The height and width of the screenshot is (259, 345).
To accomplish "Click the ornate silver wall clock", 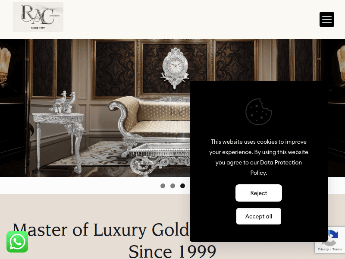I will click(x=175, y=68).
